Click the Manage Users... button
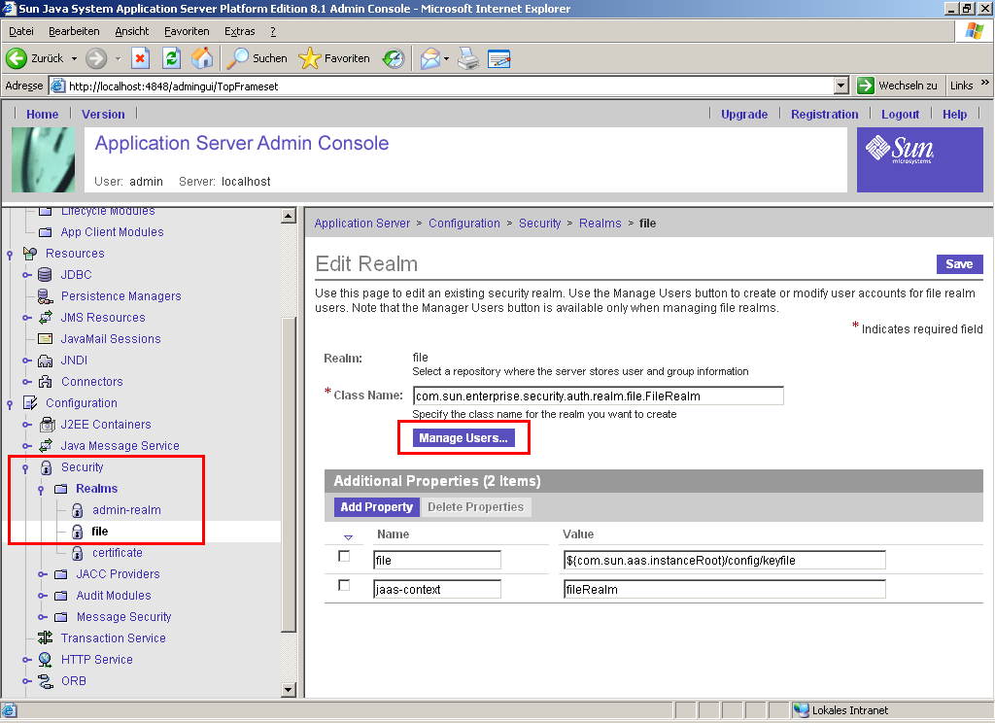Image resolution: width=995 pixels, height=723 pixels. (x=463, y=438)
